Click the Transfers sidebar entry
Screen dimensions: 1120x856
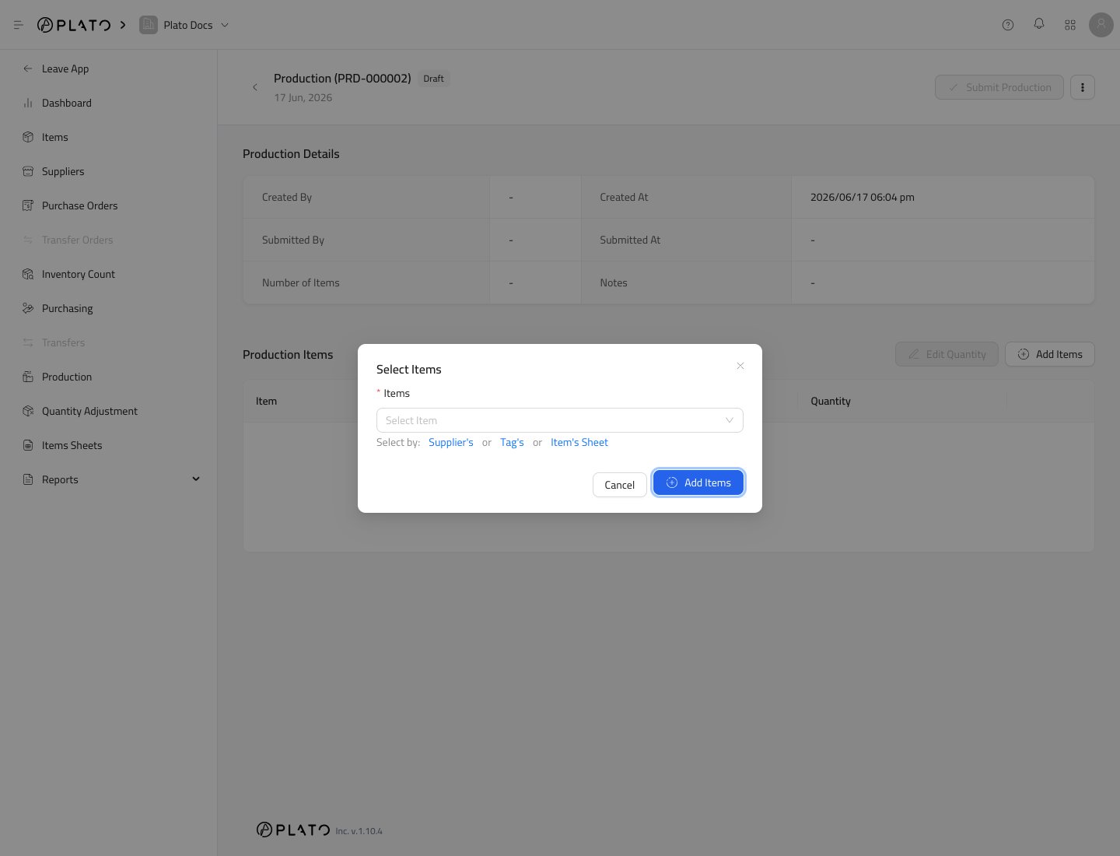pyautogui.click(x=64, y=342)
